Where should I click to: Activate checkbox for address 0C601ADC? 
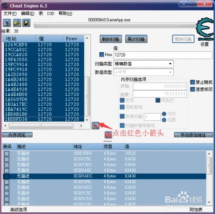[7, 176]
